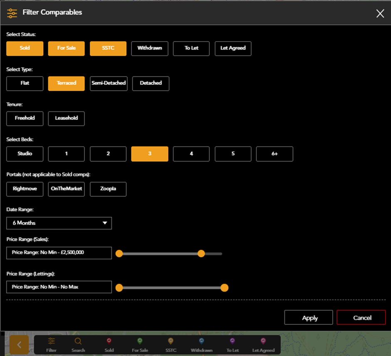Open the Search tool in bottom toolbar
This screenshot has width=391, height=356.
point(78,341)
